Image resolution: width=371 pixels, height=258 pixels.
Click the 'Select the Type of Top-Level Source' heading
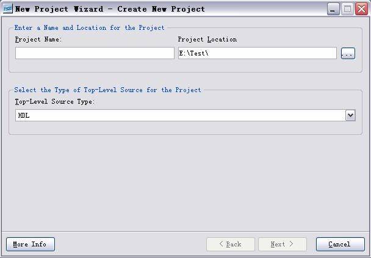pos(107,90)
